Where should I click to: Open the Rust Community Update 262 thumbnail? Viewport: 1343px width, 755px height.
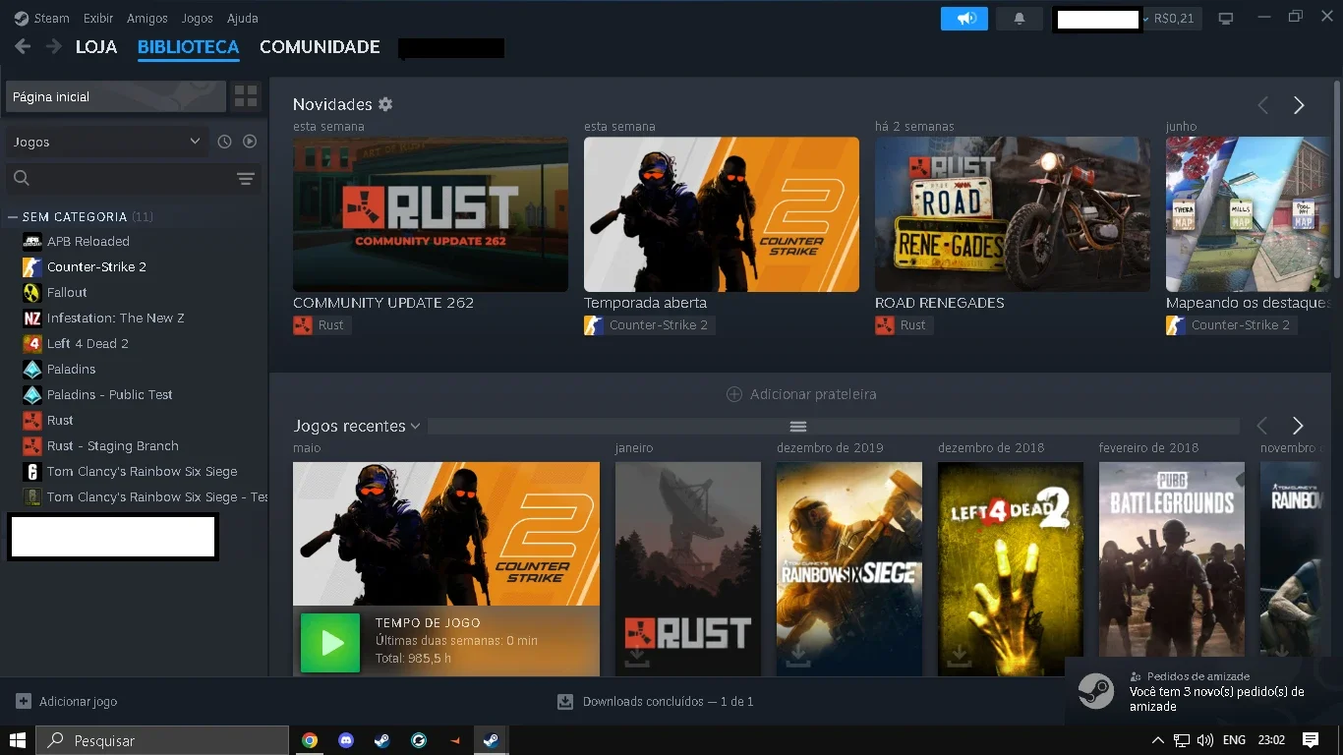(431, 214)
